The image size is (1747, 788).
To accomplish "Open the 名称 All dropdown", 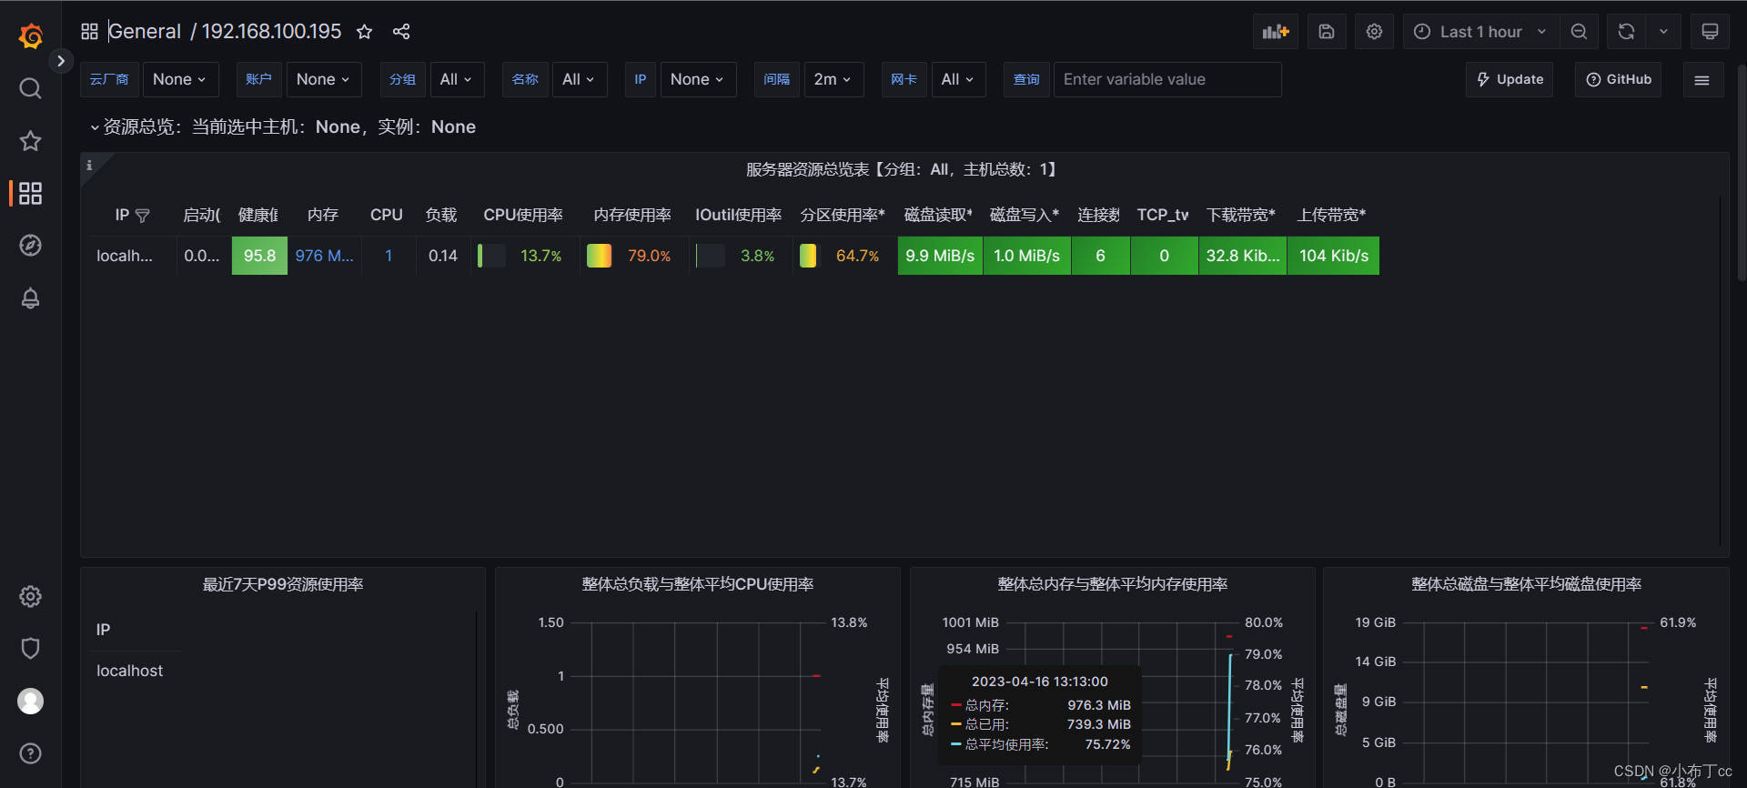I will coord(579,80).
